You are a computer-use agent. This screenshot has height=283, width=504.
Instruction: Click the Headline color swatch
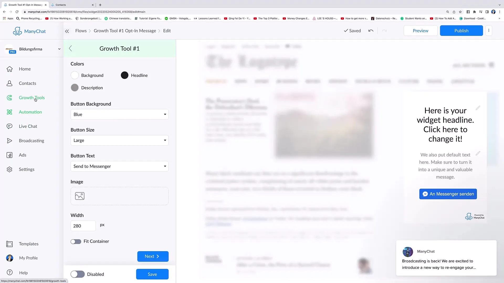pos(124,75)
